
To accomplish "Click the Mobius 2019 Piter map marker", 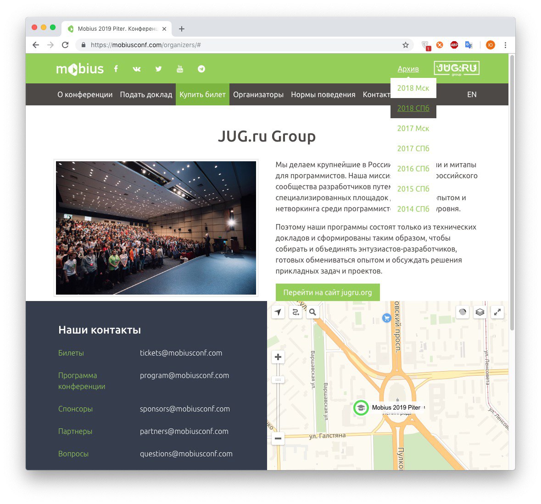I will click(x=361, y=408).
